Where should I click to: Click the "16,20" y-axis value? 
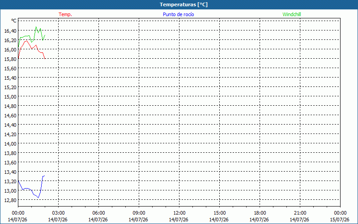point(10,40)
